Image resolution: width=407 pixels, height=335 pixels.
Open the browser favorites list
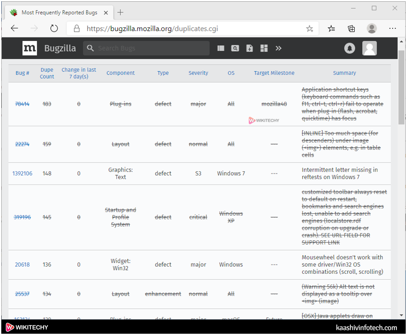point(332,29)
